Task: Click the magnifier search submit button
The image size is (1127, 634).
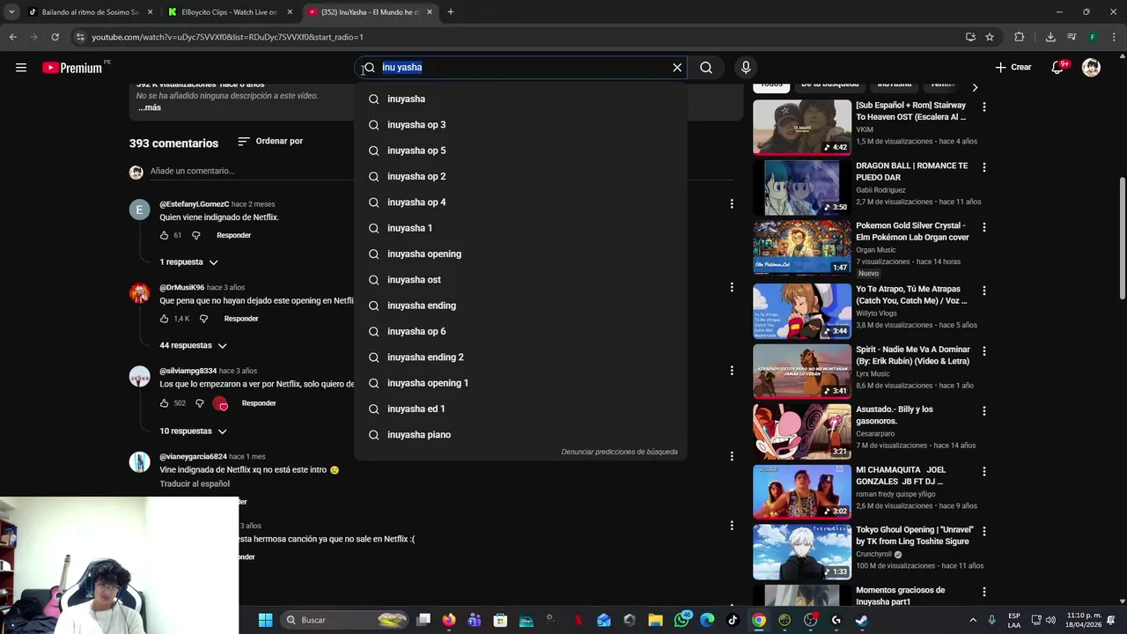Action: tap(706, 68)
